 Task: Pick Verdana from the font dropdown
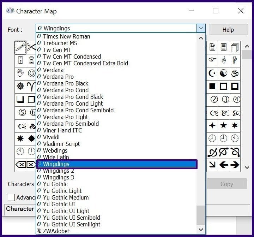point(116,70)
